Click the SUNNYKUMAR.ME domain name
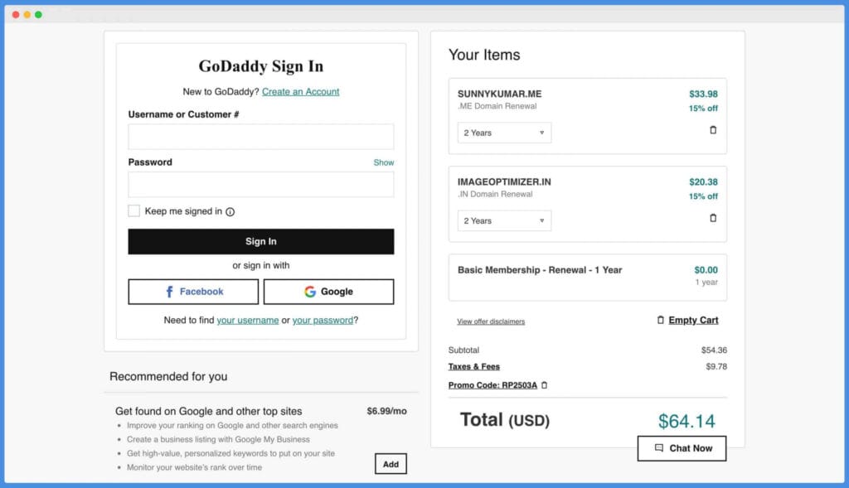The image size is (849, 488). [x=499, y=94]
